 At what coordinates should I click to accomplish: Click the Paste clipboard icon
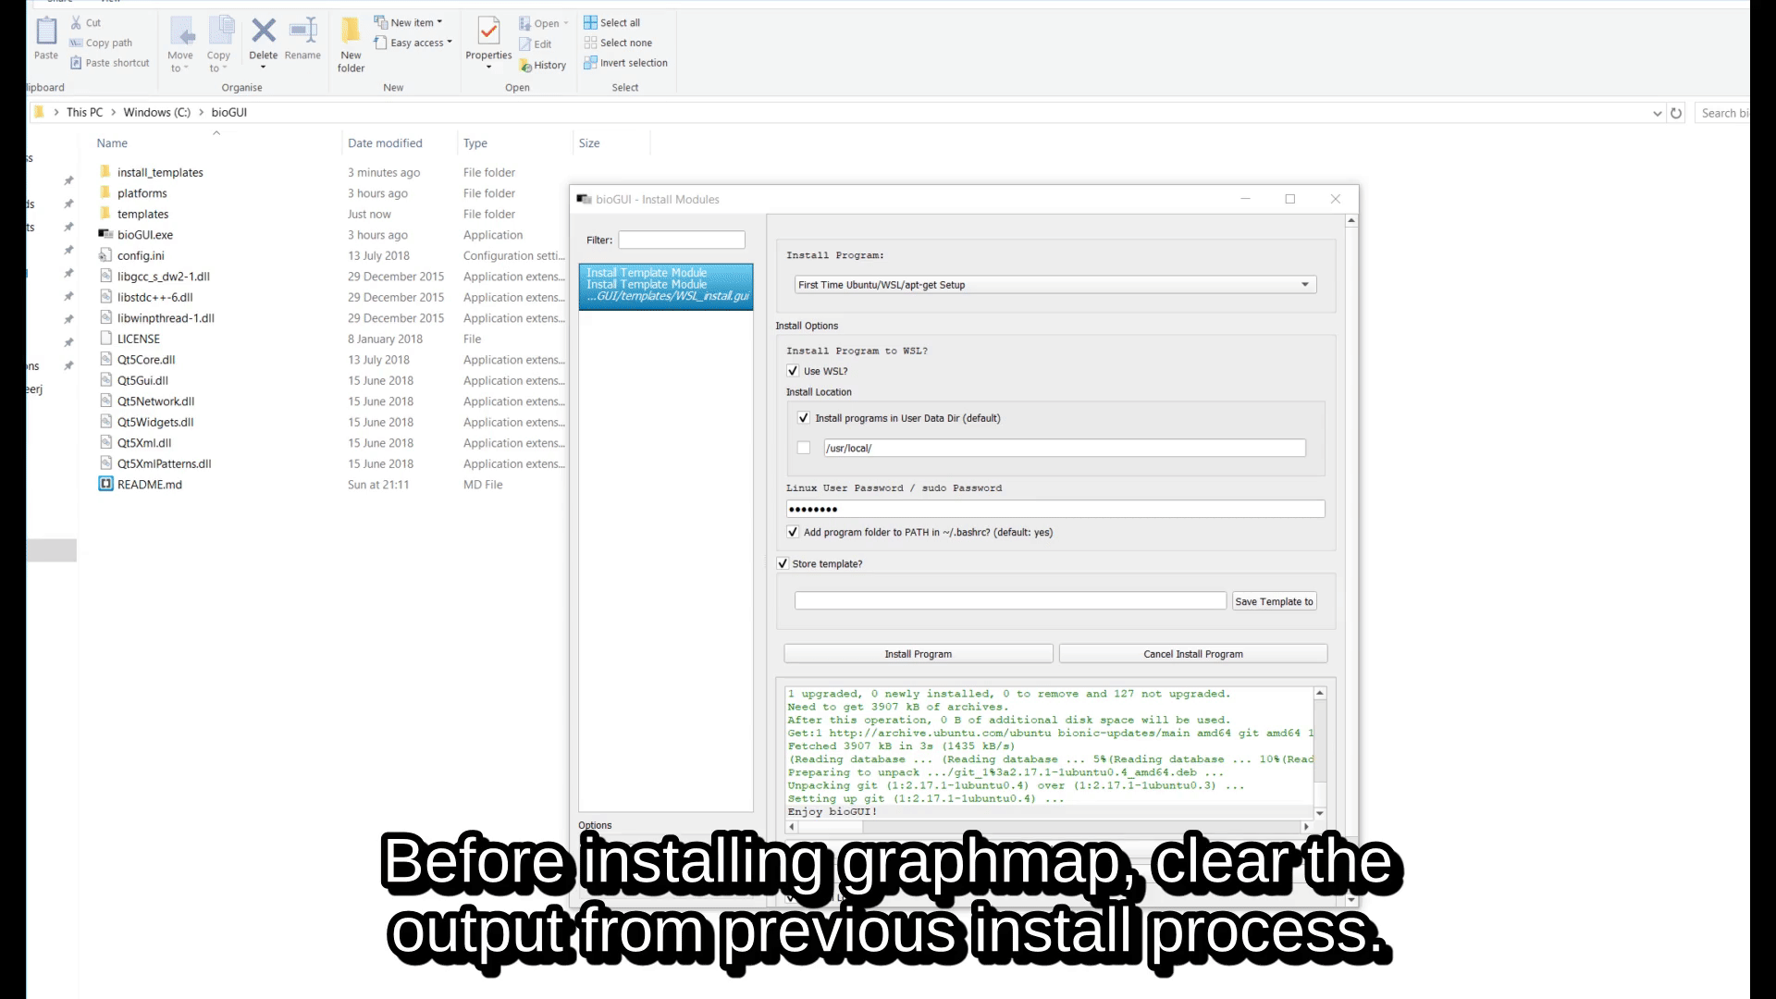click(46, 32)
